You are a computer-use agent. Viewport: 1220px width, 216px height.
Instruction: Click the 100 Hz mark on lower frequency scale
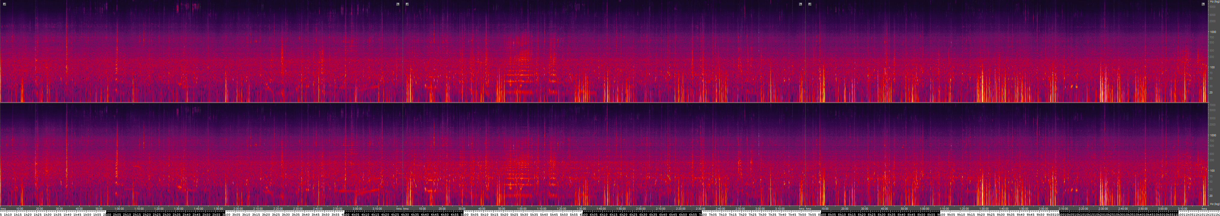[x=1212, y=171]
